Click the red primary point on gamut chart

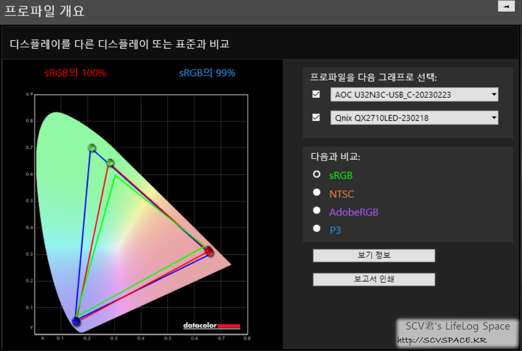point(209,251)
